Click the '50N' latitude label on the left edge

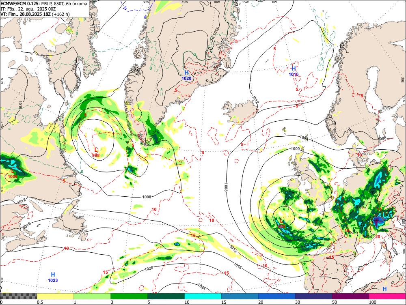[x=2, y=189]
